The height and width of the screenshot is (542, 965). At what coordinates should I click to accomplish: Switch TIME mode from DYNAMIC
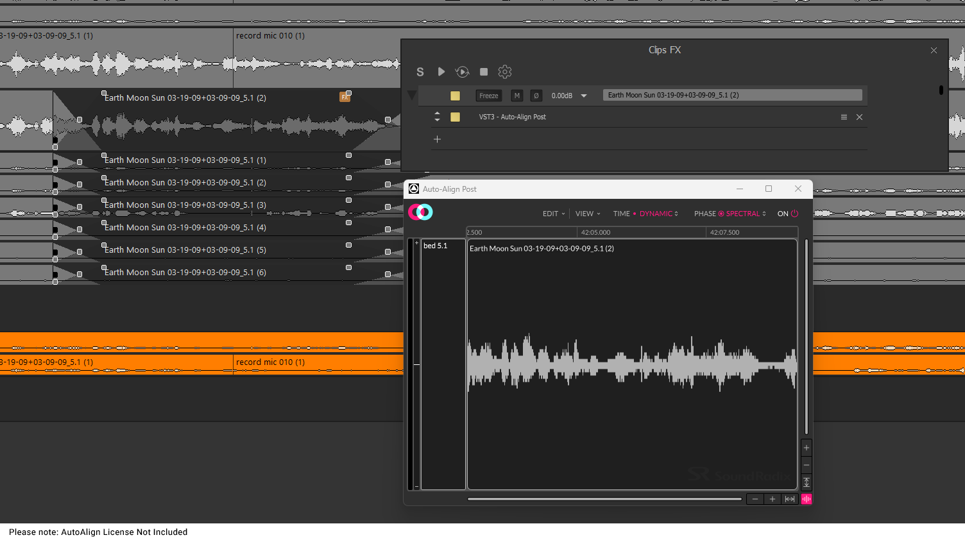point(656,214)
